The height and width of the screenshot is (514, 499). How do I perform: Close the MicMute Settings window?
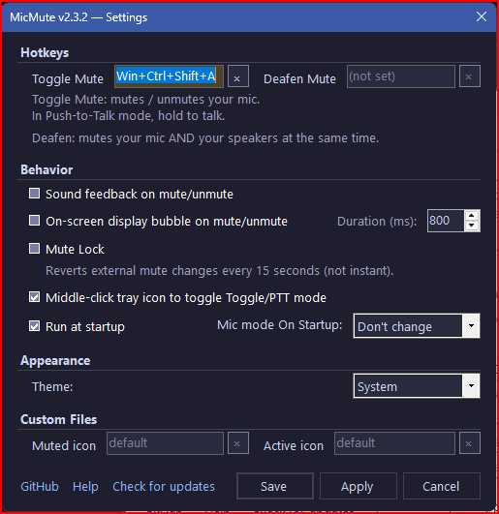[x=482, y=16]
